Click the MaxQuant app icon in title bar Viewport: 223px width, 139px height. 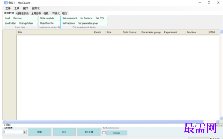[6, 2]
